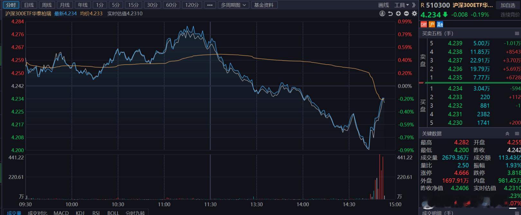This screenshot has width=521, height=215.
Task: Select the 成交对比 indicator tab
Action: pos(37,213)
